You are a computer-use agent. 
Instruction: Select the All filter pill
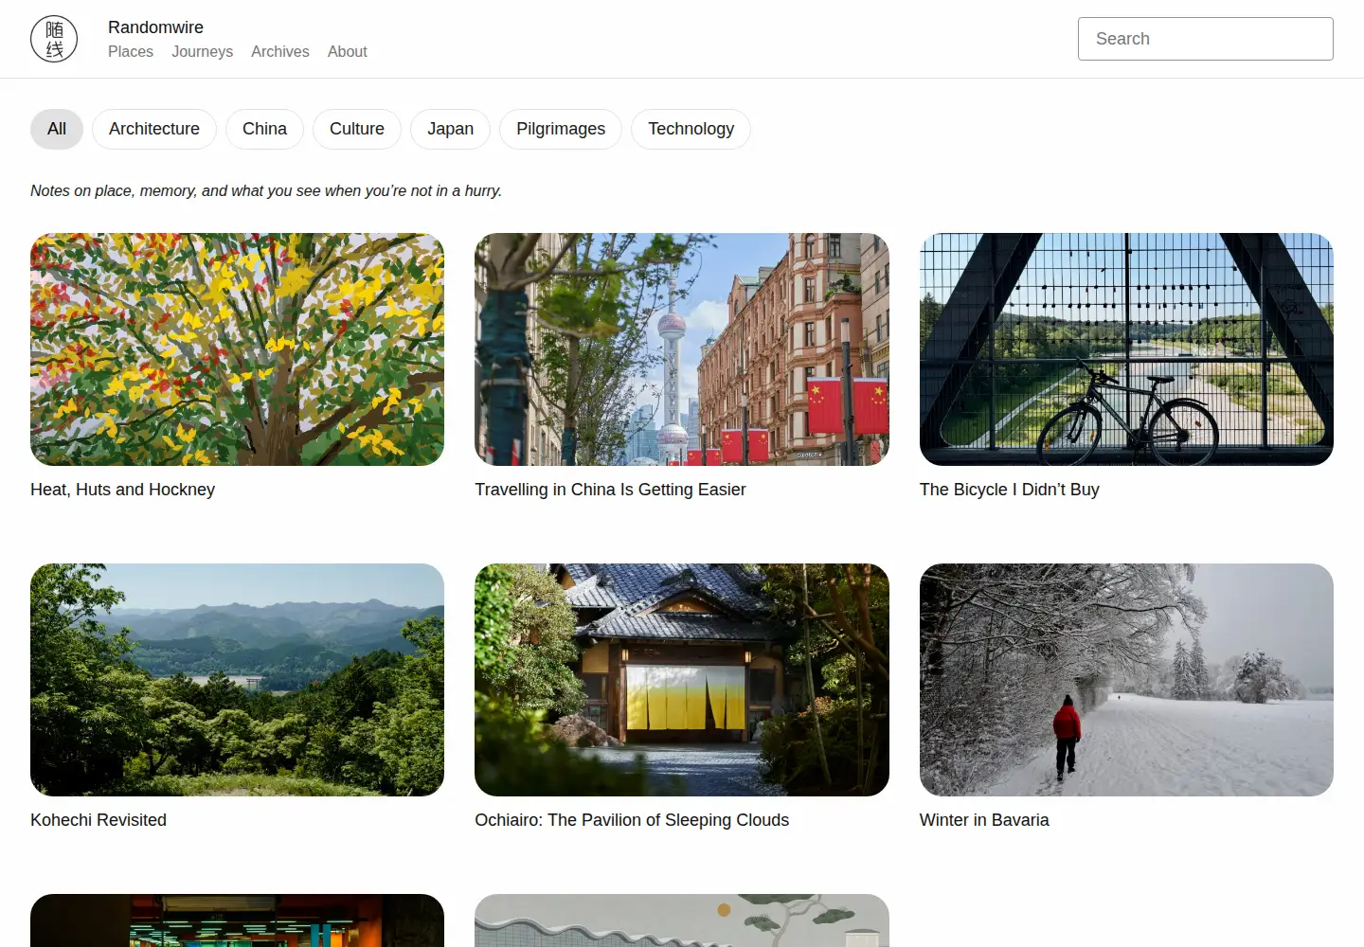57,129
